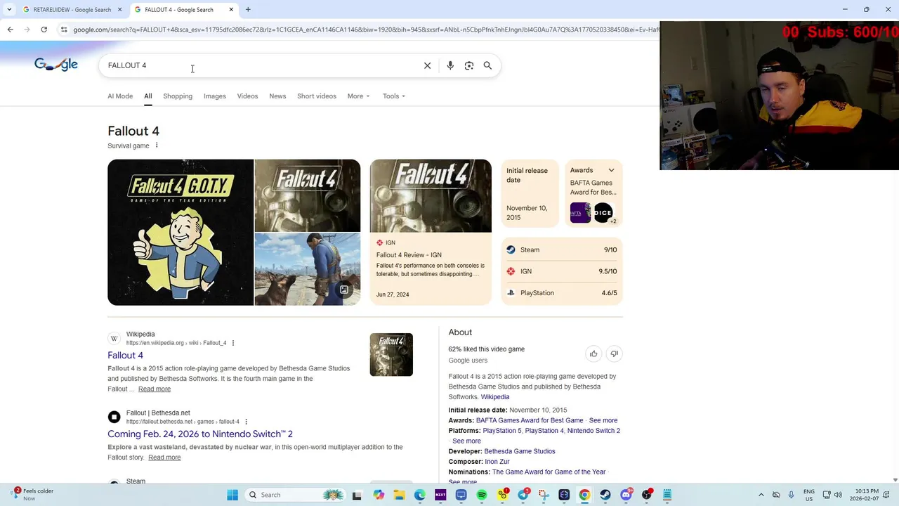The width and height of the screenshot is (899, 506).
Task: Click the microphone icon in system tray
Action: tap(791, 495)
